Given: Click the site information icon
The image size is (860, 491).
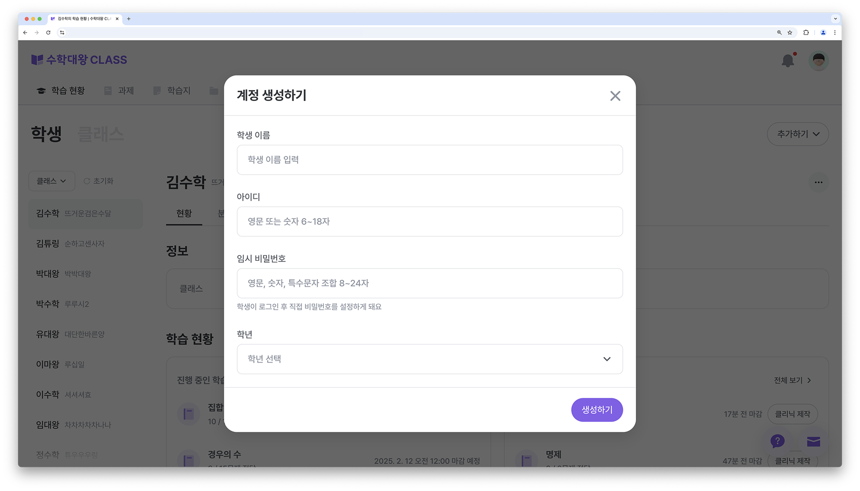Looking at the screenshot, I should point(62,33).
